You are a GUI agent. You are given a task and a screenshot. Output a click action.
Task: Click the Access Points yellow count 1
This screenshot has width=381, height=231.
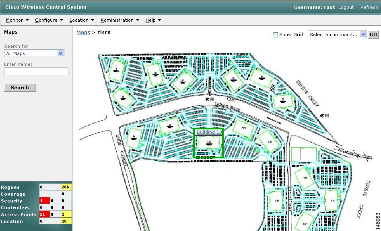pyautogui.click(x=66, y=214)
